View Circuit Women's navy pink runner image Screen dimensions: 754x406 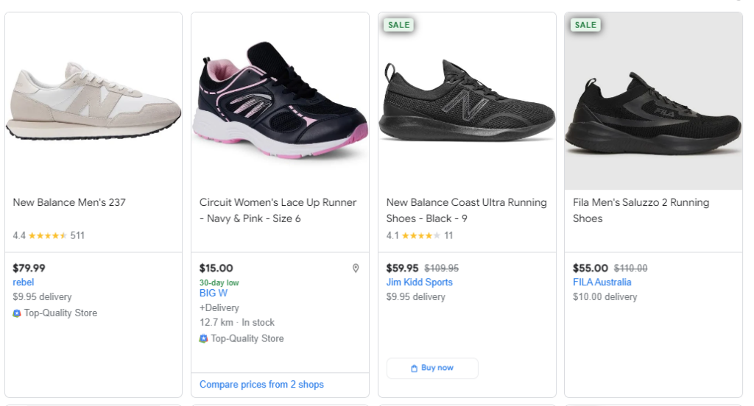pyautogui.click(x=280, y=101)
